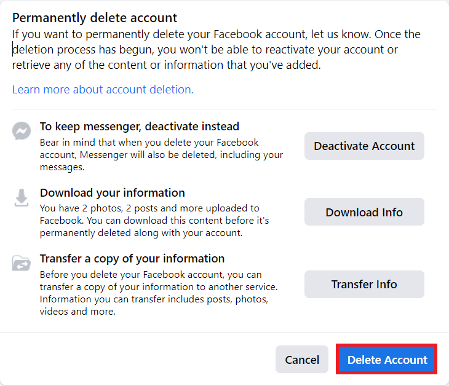
Task: Click the divider line below Learn more link
Action: (x=224, y=109)
